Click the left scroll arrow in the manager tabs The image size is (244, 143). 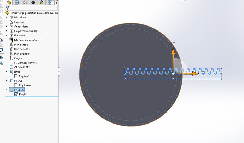point(53,2)
